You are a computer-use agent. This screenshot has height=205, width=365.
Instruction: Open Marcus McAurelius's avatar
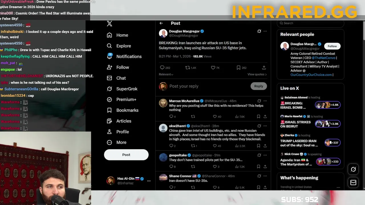pyautogui.click(x=163, y=103)
